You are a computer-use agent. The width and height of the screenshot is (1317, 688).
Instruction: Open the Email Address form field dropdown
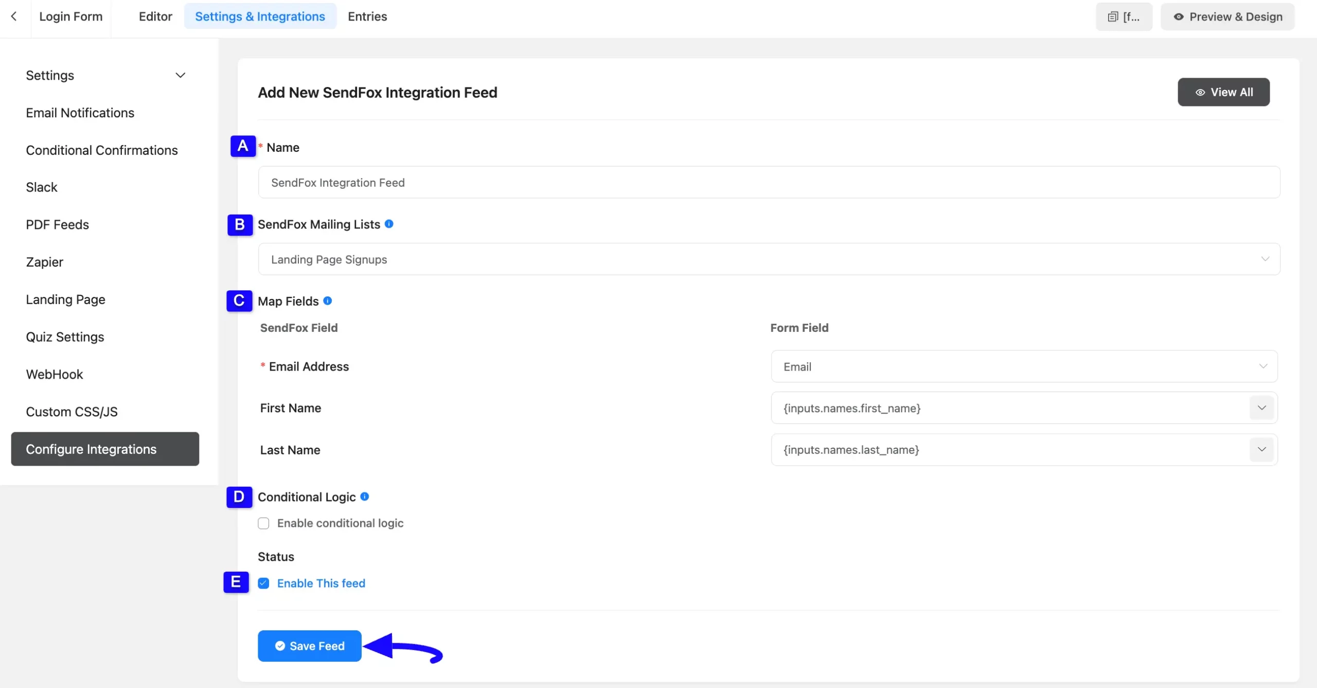[x=1024, y=366]
